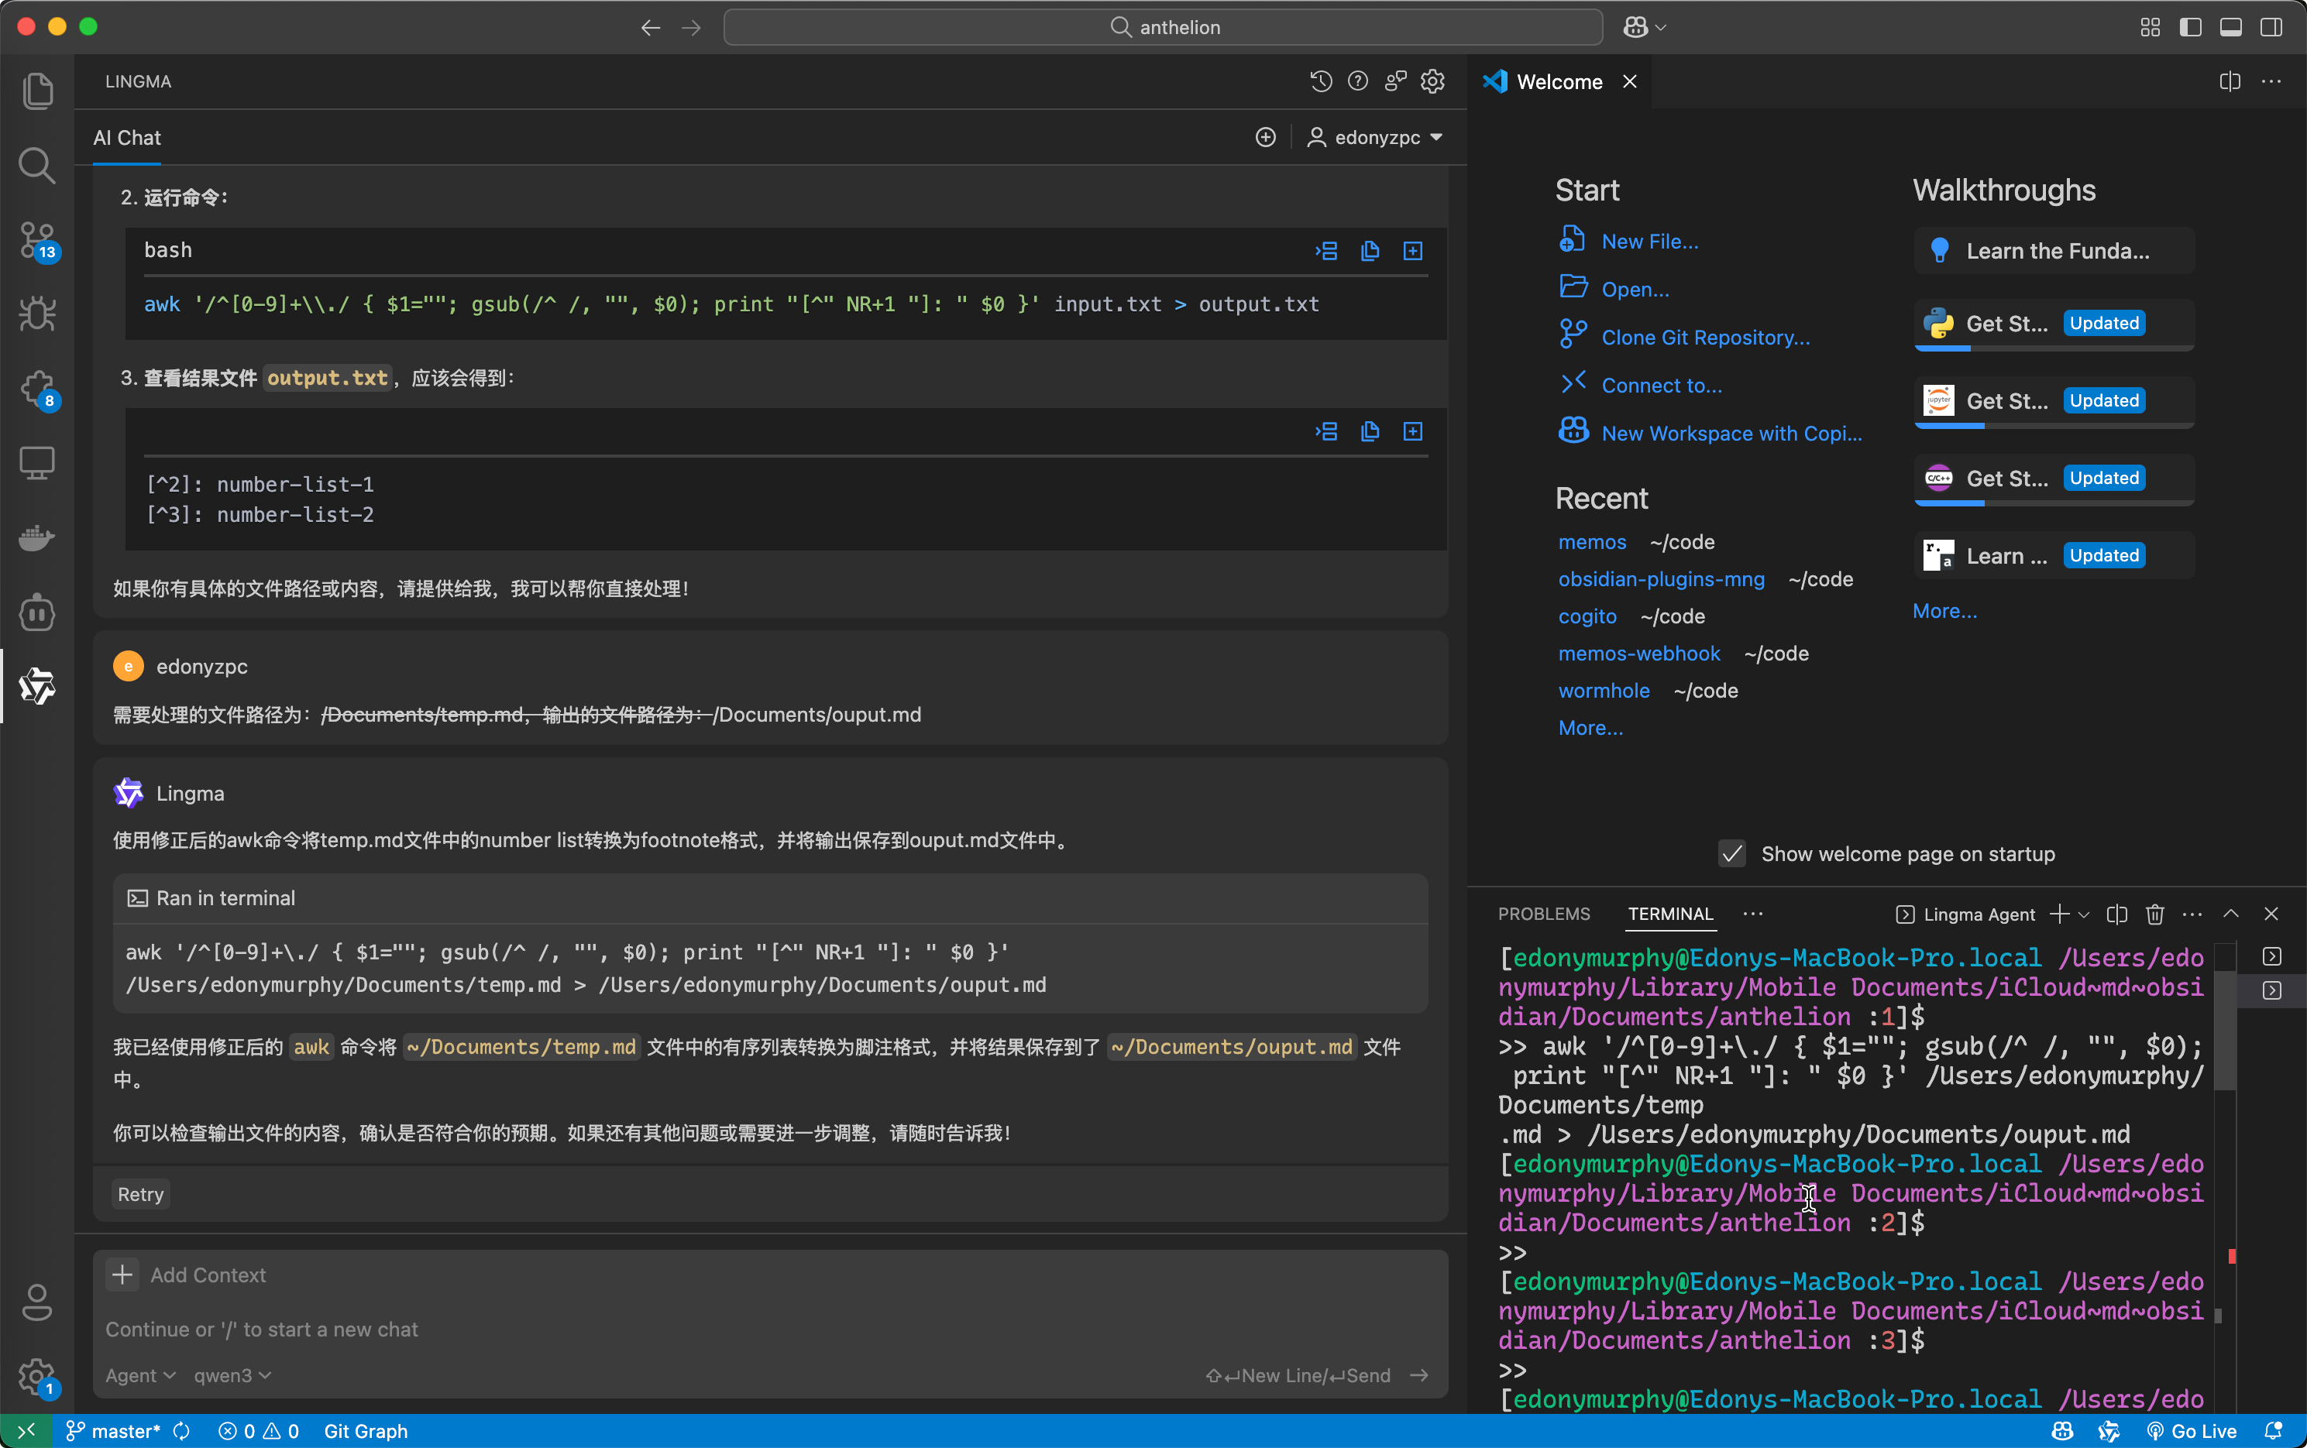Open the Accounts icon in activity bar

[x=37, y=1302]
